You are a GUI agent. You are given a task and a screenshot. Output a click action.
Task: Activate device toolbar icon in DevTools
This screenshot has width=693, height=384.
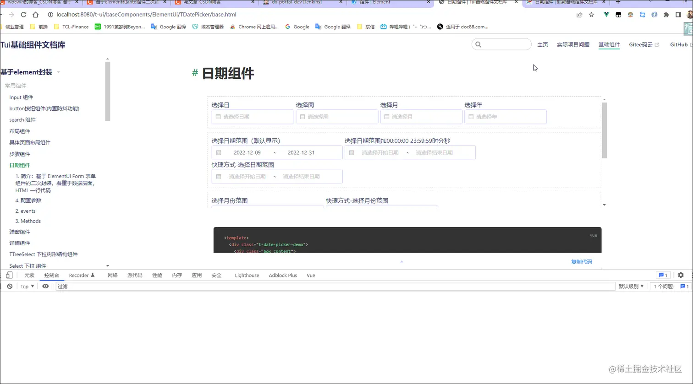tap(9, 275)
